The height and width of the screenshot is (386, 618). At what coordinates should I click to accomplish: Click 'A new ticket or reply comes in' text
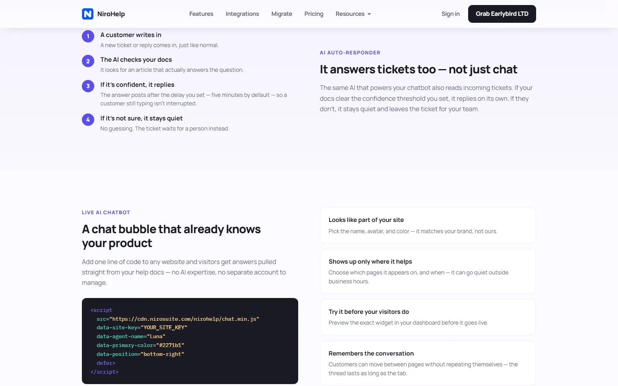tap(160, 45)
